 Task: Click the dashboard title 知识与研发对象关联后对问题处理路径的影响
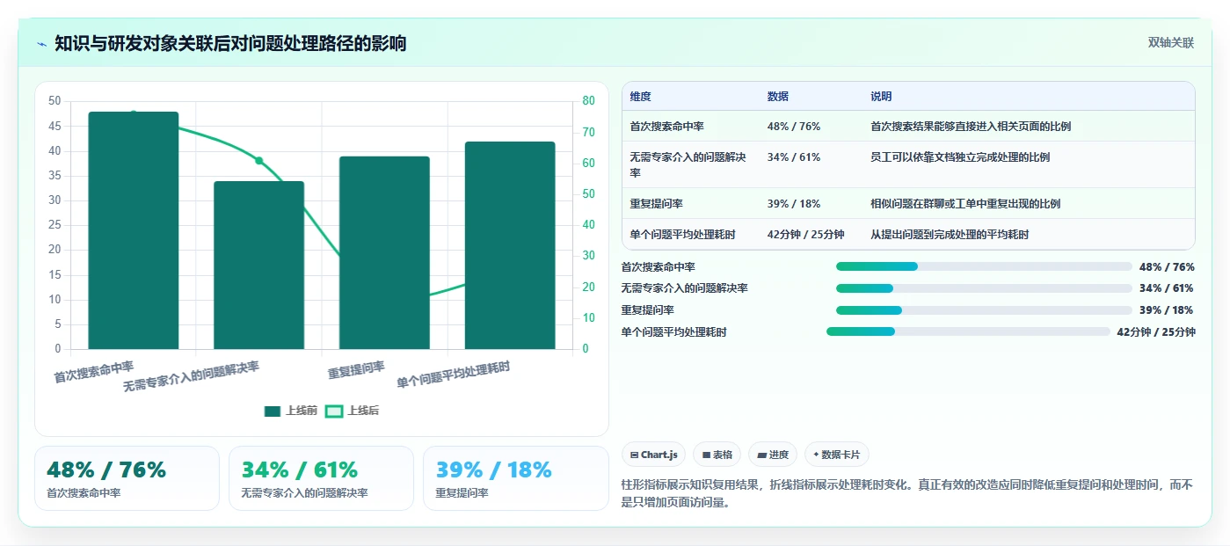click(230, 44)
